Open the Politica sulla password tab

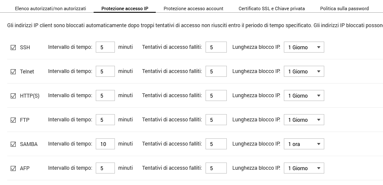click(344, 8)
